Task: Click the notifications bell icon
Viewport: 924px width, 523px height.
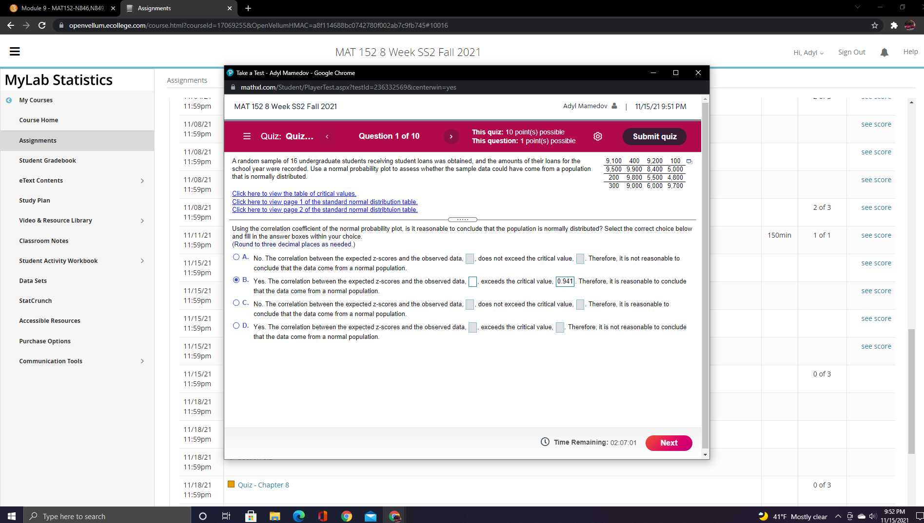Action: [885, 52]
